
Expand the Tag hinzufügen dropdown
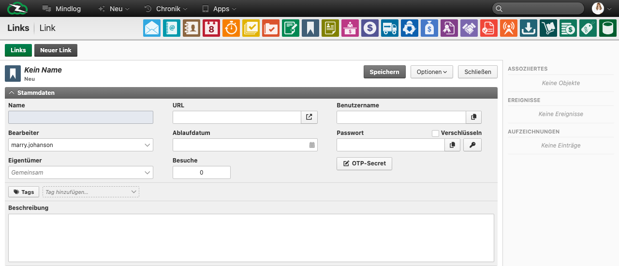pos(91,192)
